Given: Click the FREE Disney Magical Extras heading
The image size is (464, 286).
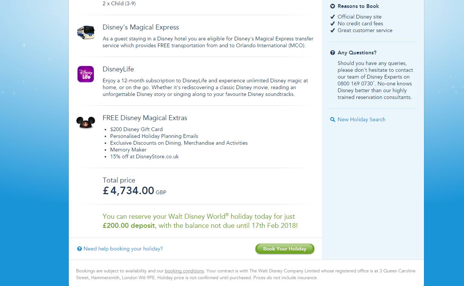Looking at the screenshot, I should (145, 118).
